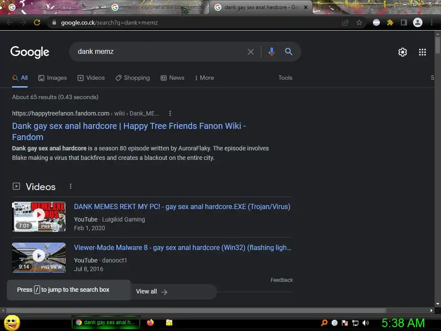The height and width of the screenshot is (331, 441).
Task: Switch to the Internet Explorer browser tab
Action: point(158,7)
